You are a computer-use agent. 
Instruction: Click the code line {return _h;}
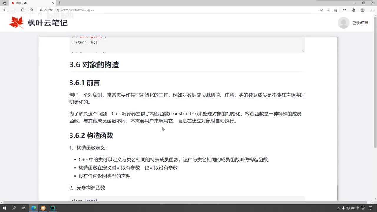84,42
